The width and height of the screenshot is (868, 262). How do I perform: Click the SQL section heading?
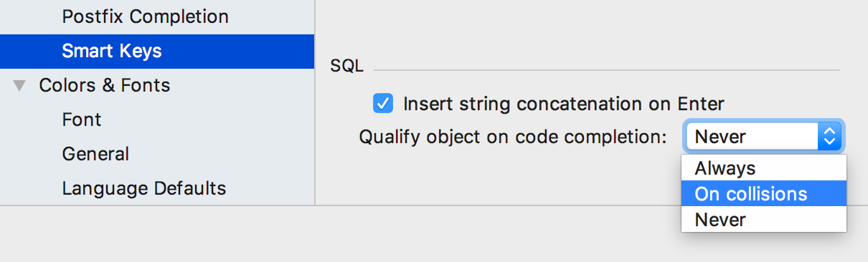[347, 67]
